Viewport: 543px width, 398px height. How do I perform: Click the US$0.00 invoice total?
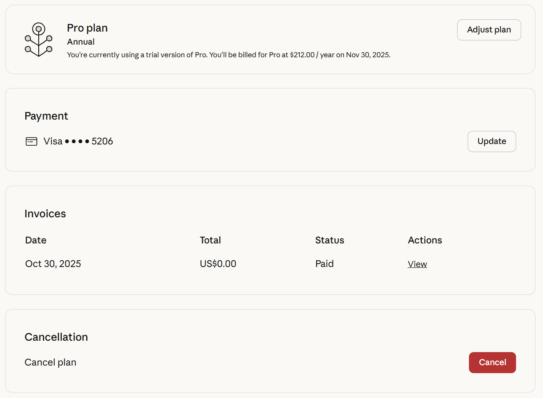(x=218, y=264)
